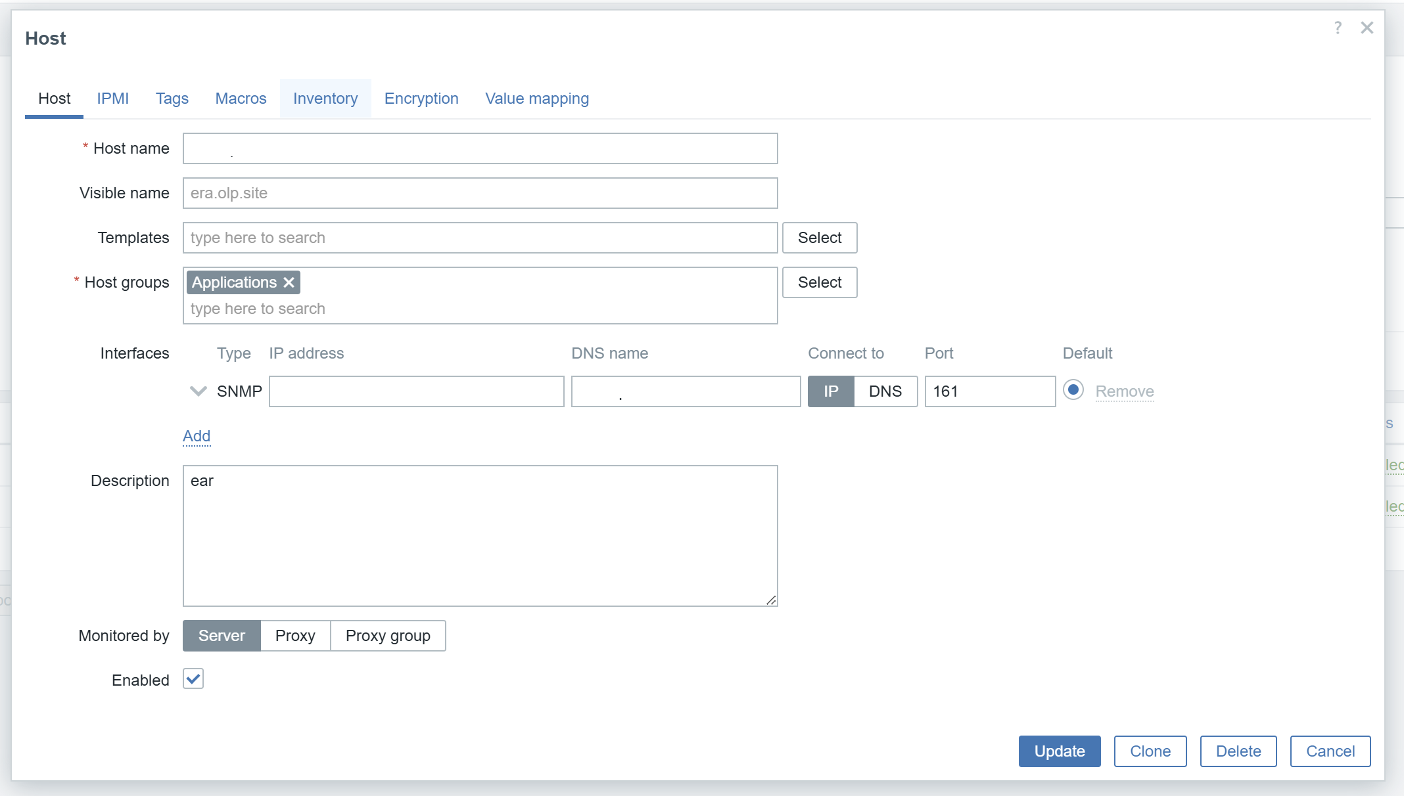This screenshot has height=796, width=1404.
Task: Switch to the Macros tab
Action: tap(241, 99)
